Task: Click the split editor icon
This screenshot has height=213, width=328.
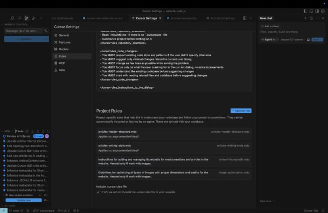Action: (x=244, y=18)
